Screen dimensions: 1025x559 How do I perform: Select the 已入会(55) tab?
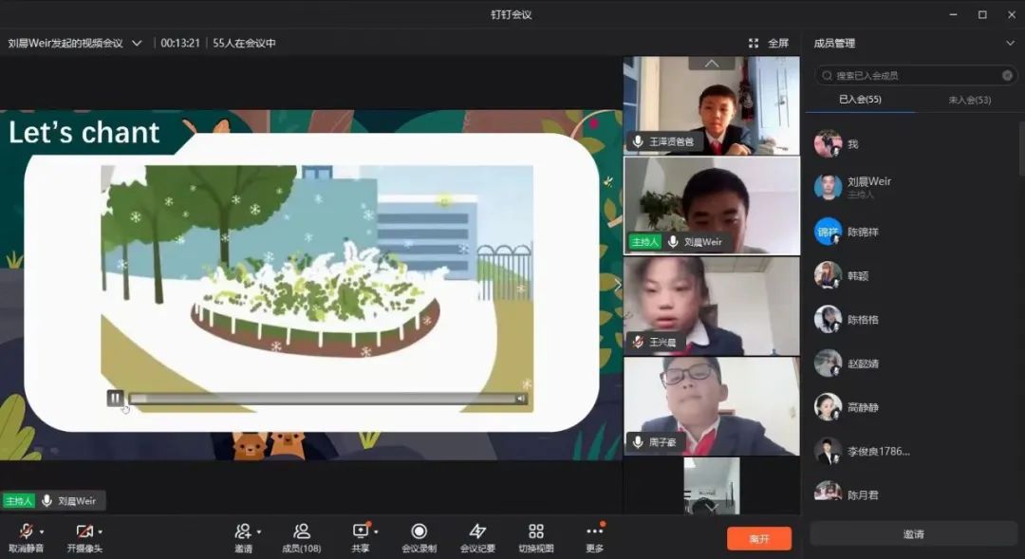pos(860,100)
